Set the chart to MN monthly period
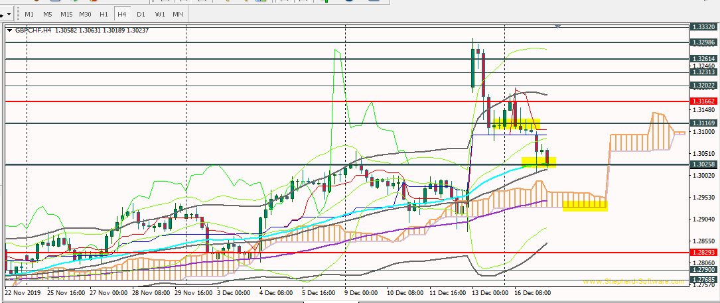Image resolution: width=720 pixels, height=303 pixels. pos(177,14)
